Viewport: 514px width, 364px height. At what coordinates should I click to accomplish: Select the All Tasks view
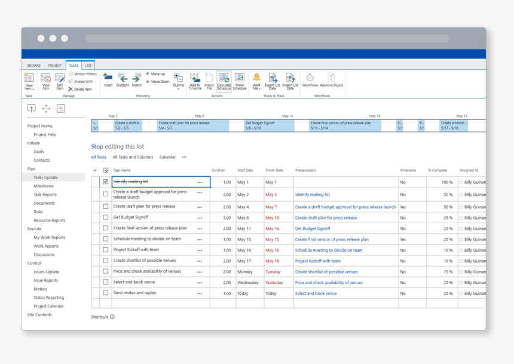(x=99, y=157)
